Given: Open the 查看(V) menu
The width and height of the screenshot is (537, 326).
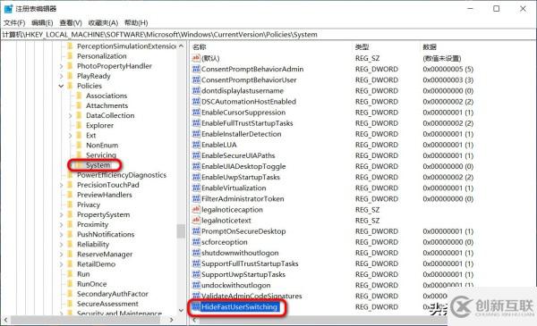Looking at the screenshot, I should pos(71,23).
